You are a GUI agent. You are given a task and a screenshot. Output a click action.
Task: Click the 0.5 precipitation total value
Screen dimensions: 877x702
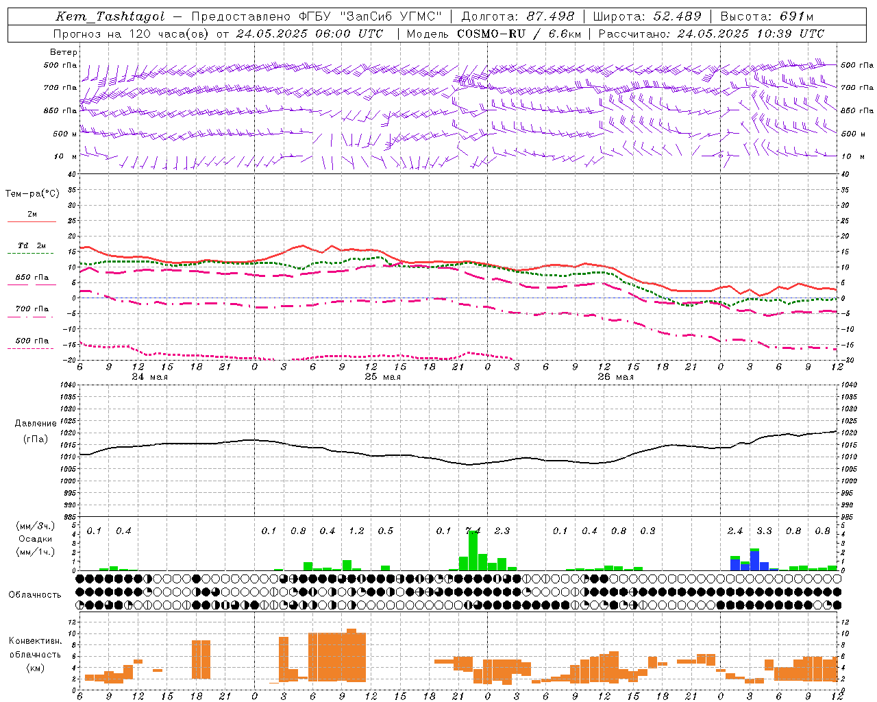386,531
